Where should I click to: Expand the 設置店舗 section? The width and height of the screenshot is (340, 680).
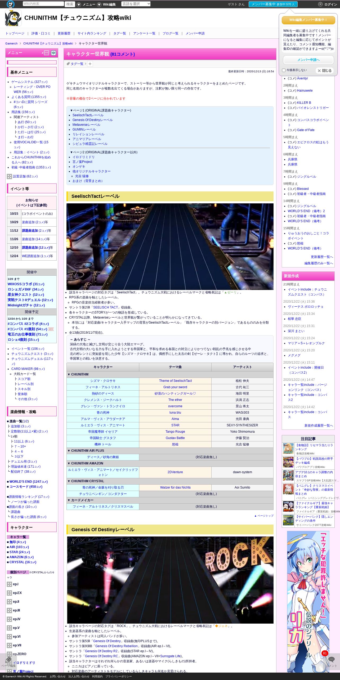pos(9,176)
